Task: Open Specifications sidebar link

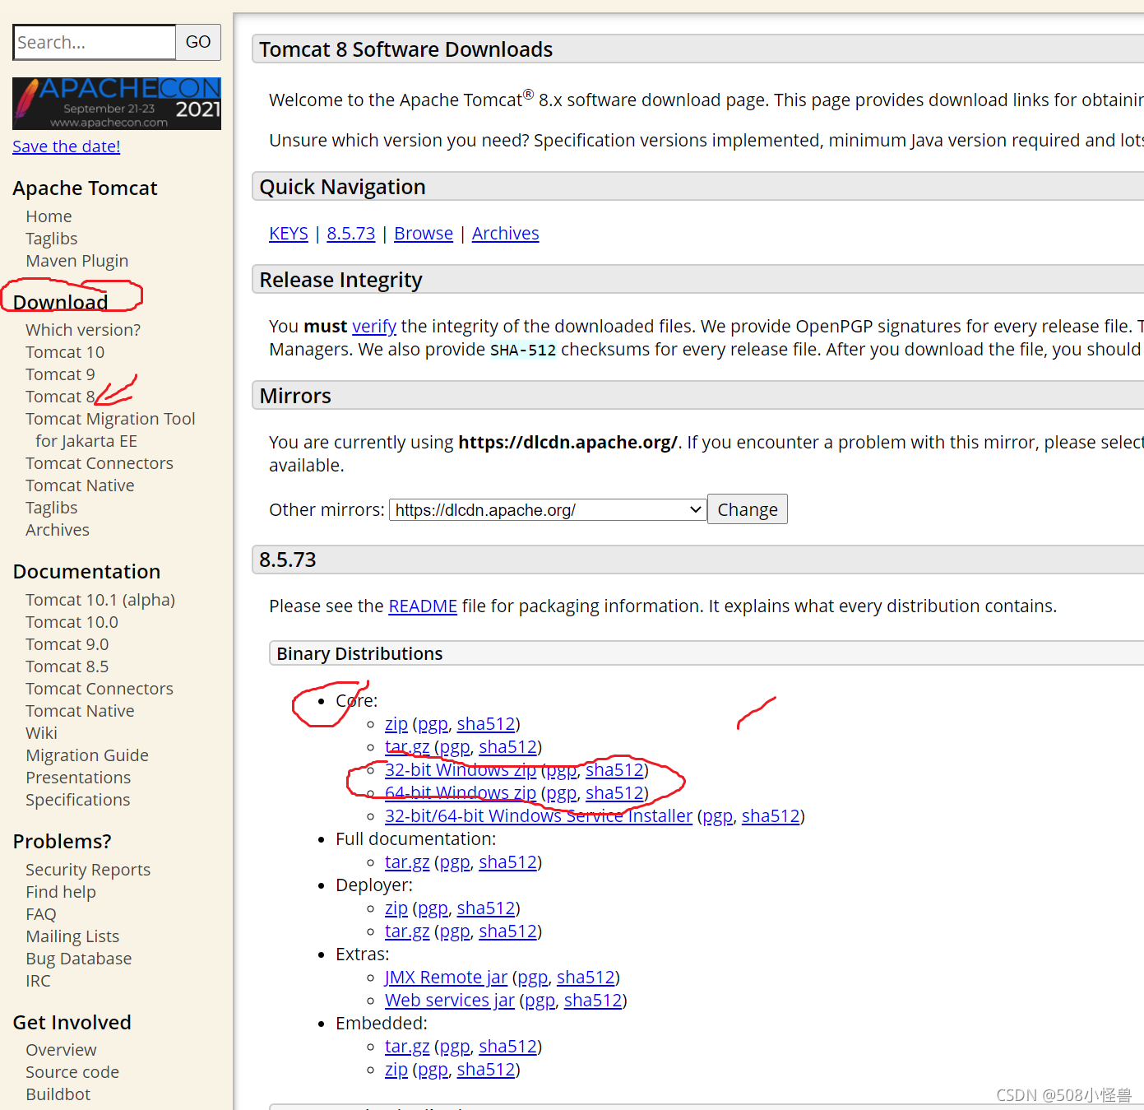Action: [x=78, y=800]
